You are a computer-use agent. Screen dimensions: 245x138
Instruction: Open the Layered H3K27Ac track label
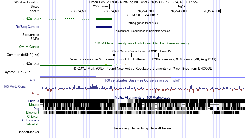[x=17, y=72]
